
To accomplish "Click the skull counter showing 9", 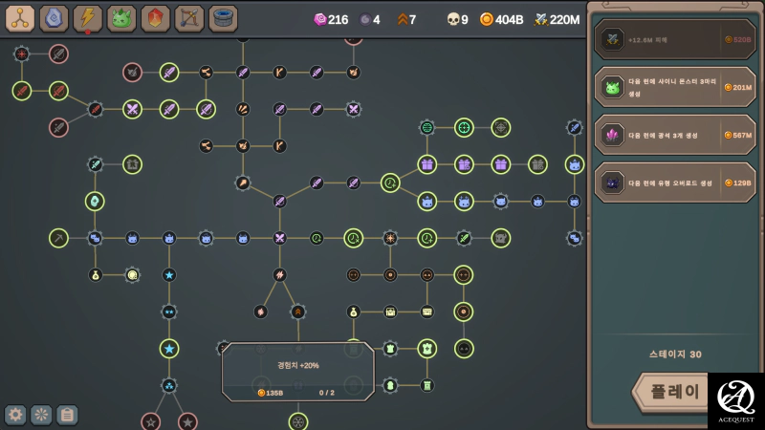I will (457, 19).
